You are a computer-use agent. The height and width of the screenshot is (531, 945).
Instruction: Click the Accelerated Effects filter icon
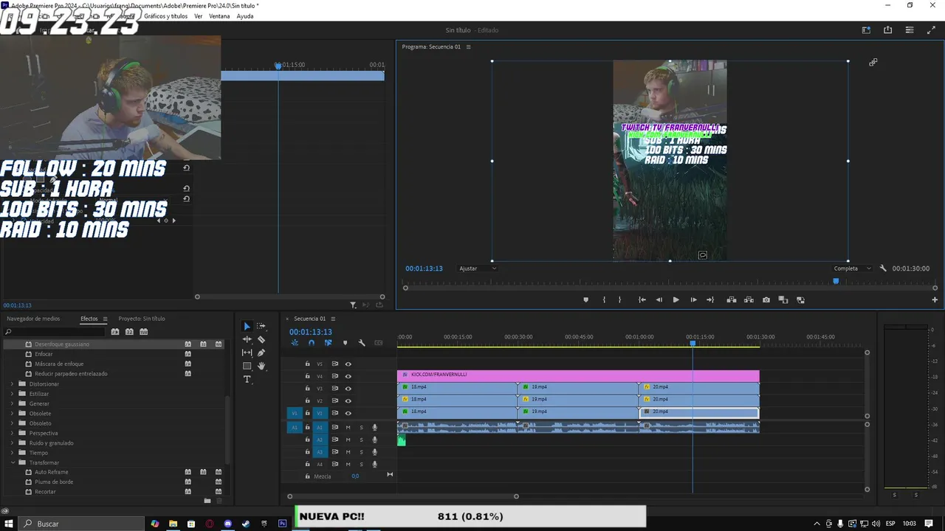[x=115, y=332]
